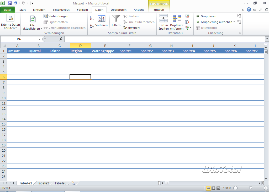Switch to the Überprüfen tab
The image size is (269, 192).
point(119,10)
